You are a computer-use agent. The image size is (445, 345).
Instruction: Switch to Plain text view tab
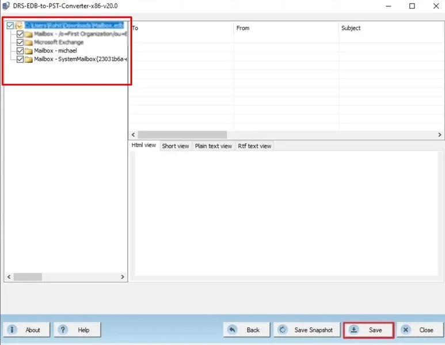(x=214, y=146)
